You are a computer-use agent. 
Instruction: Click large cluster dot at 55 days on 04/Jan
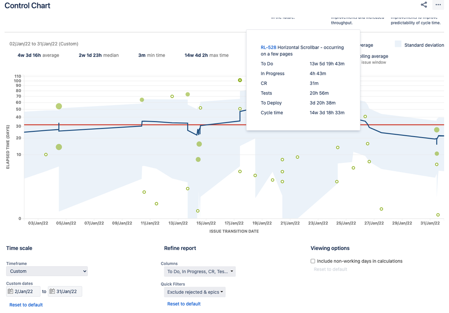pyautogui.click(x=59, y=106)
